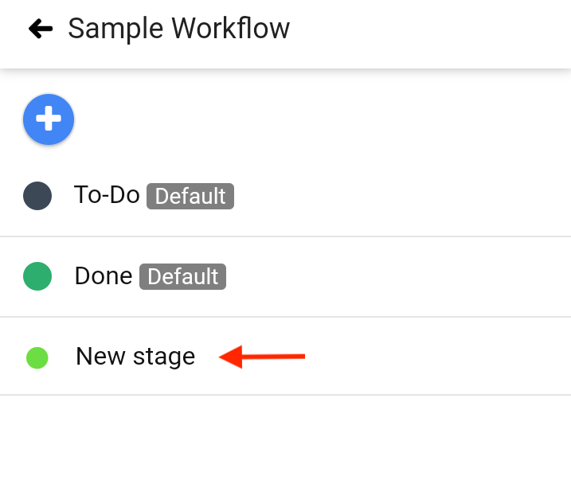Select the light green New stage color dot
Viewport: 571px width, 496px height.
pyautogui.click(x=37, y=357)
